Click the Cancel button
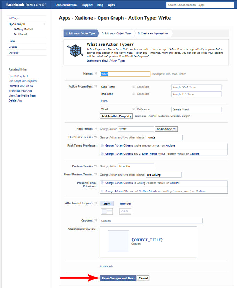This screenshot has width=237, height=288. (x=143, y=278)
